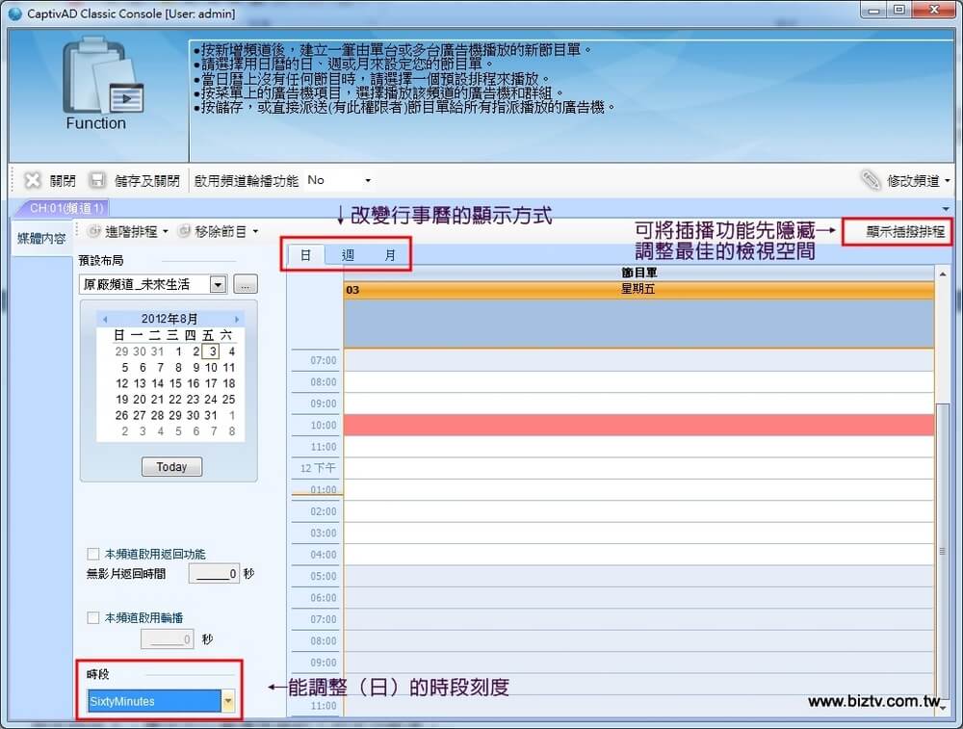Viewport: 963px width, 729px height.
Task: Enable 本頻道啟用返回功能 checkbox
Action: [93, 554]
